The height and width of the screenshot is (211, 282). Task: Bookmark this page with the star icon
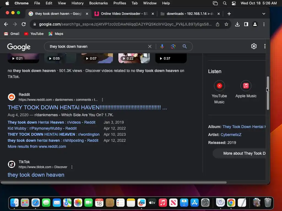click(226, 24)
